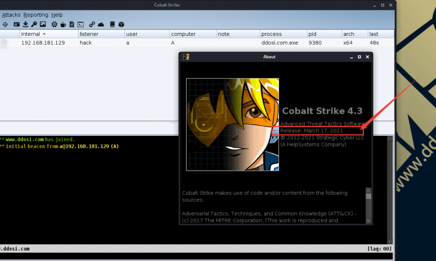
Task: Open Screenshots view picture icon
Action: tap(42, 24)
